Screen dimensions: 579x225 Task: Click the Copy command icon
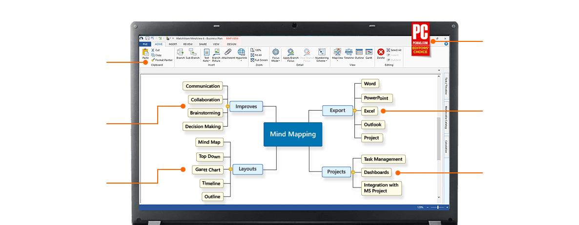(152, 55)
